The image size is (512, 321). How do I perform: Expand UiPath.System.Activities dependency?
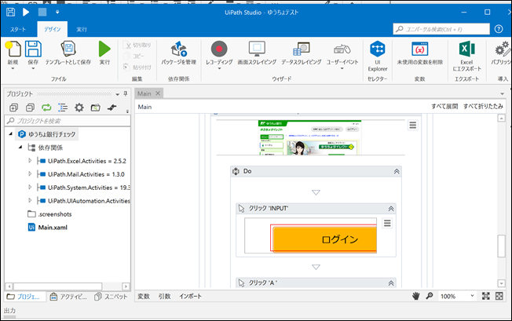point(30,188)
